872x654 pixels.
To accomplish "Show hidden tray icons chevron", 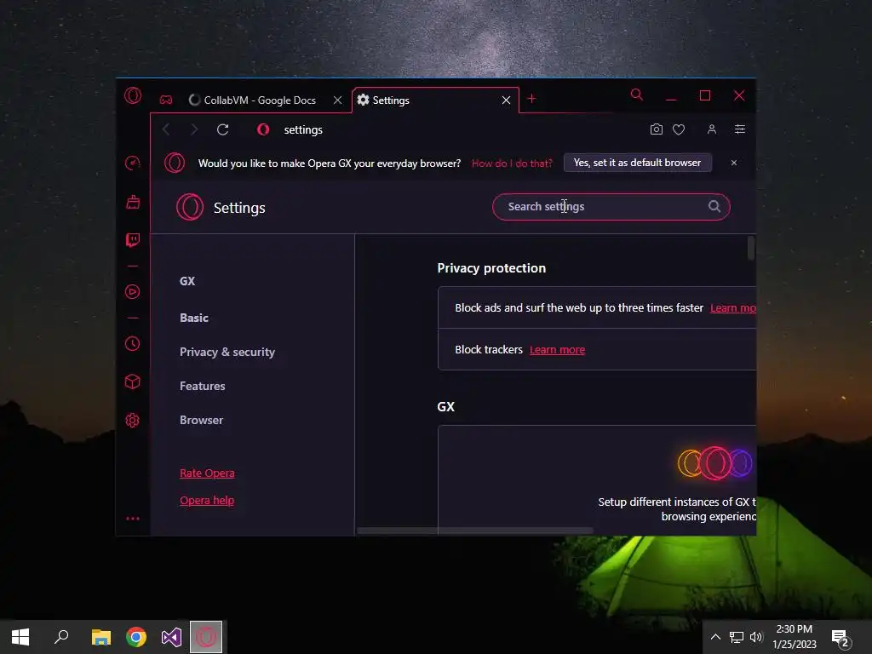I will [715, 637].
